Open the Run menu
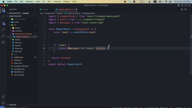This screenshot has height=108, width=192. (x=49, y=1)
